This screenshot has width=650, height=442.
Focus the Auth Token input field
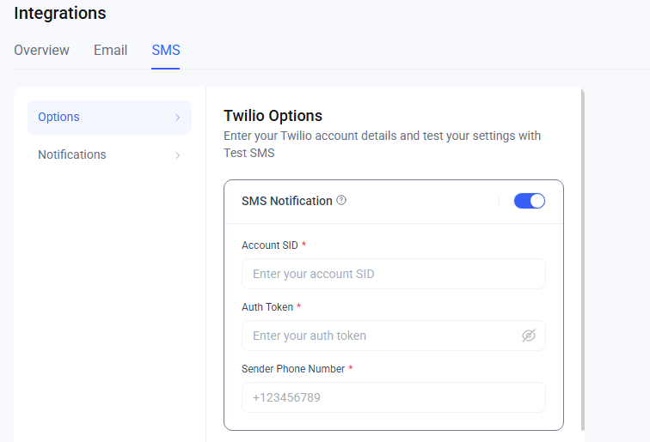[x=394, y=336]
